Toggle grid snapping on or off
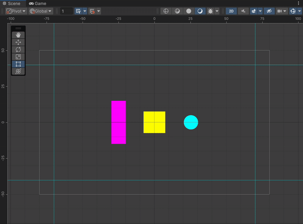Viewport: 303px width, 224px height. 78,11
